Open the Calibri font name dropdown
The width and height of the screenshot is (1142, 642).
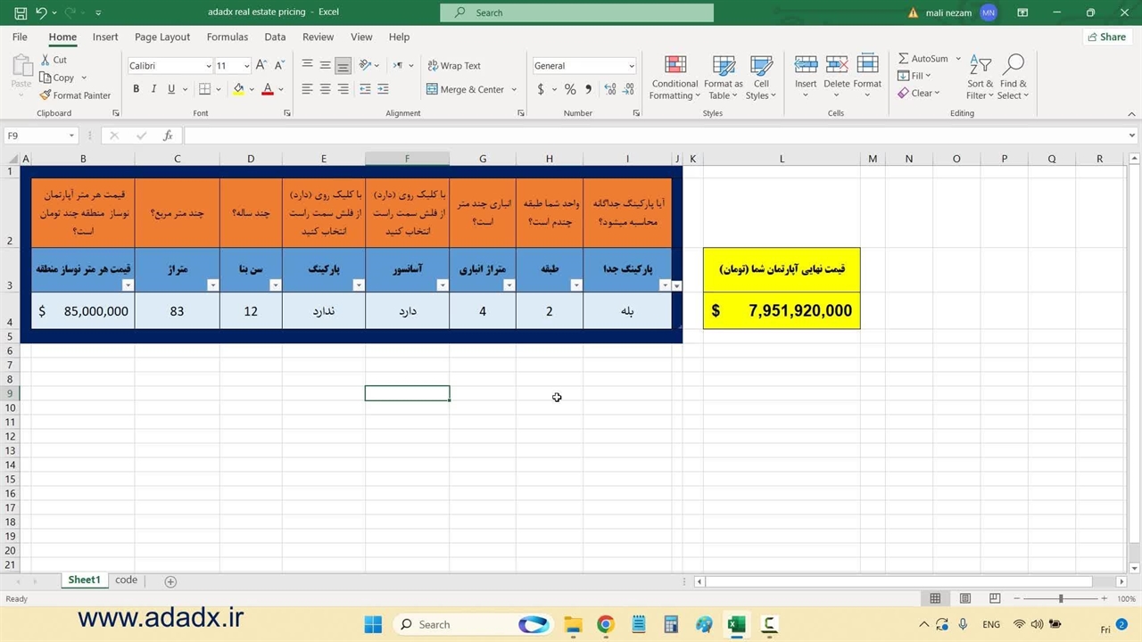(208, 66)
